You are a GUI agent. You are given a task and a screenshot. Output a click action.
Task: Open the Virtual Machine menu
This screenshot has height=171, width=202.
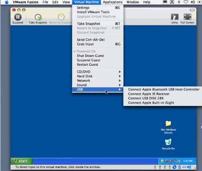pyautogui.click(x=87, y=2)
